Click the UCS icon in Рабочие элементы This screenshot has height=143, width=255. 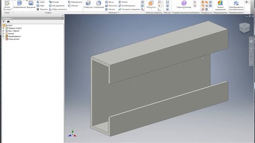point(159,10)
